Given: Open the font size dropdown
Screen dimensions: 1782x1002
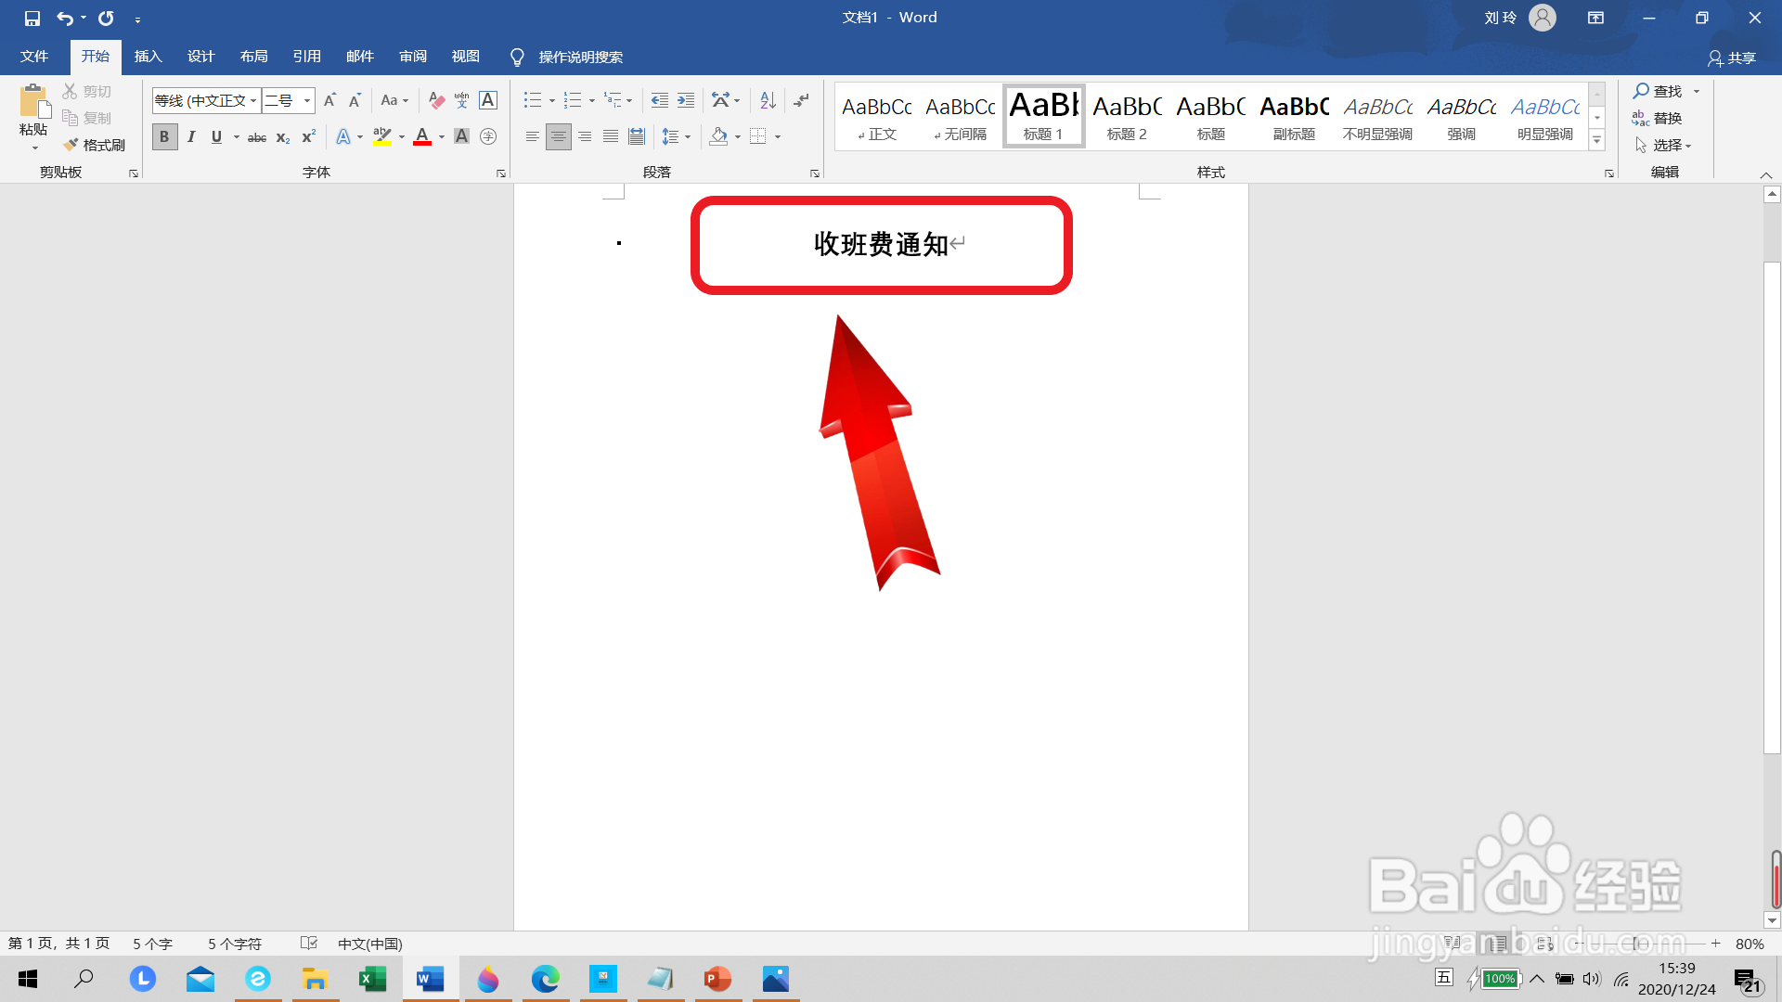Looking at the screenshot, I should click(306, 100).
